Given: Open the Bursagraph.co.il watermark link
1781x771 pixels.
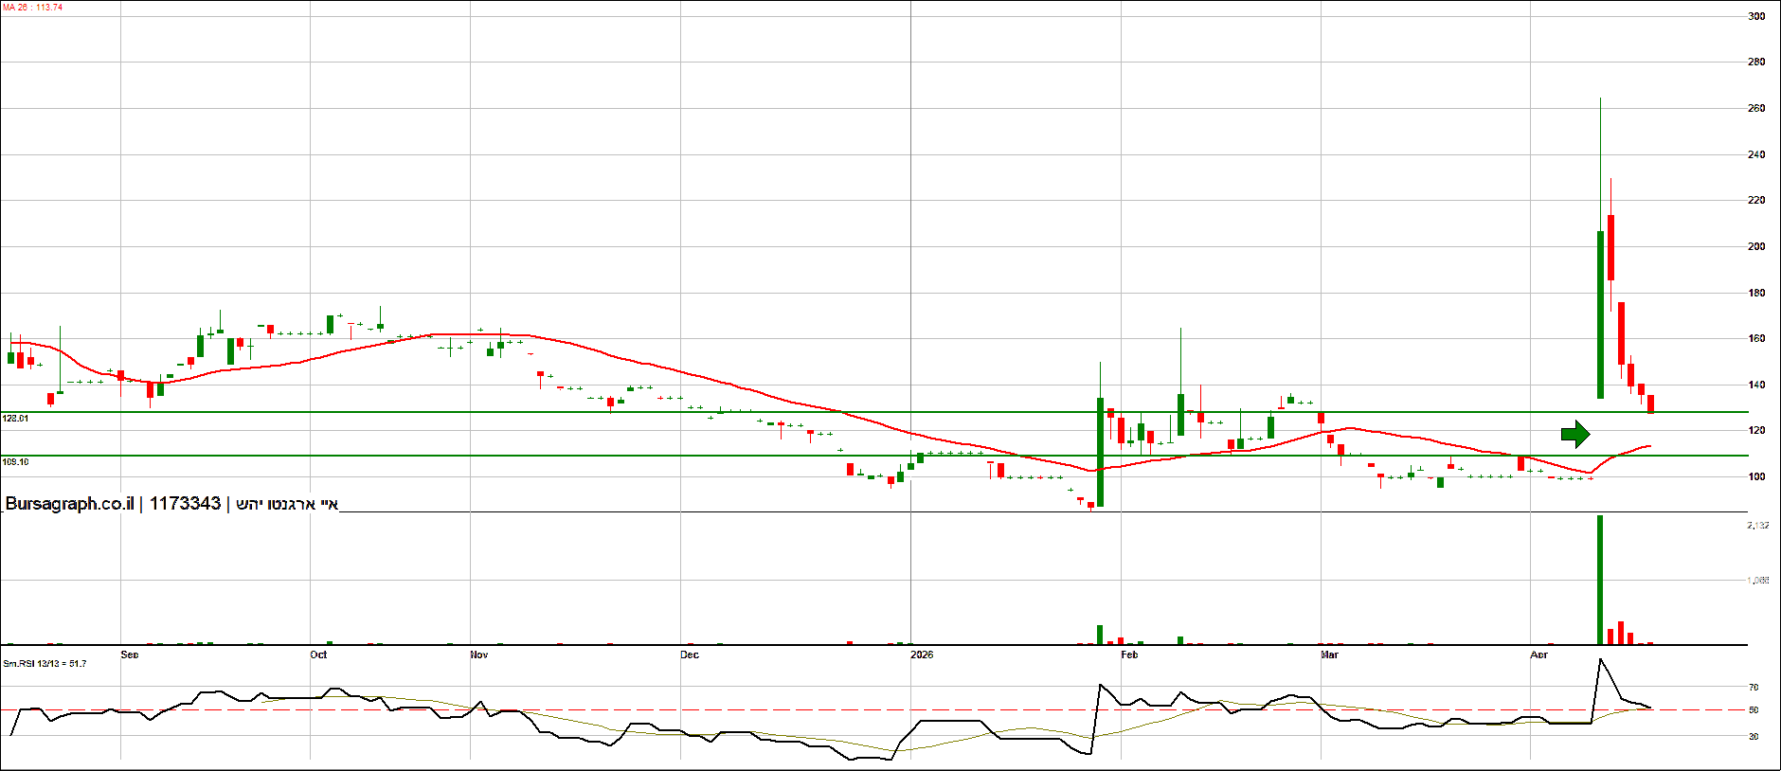Looking at the screenshot, I should tap(69, 504).
